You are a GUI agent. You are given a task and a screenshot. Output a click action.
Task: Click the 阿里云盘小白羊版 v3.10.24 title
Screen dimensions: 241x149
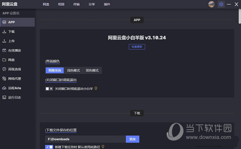pos(137,38)
